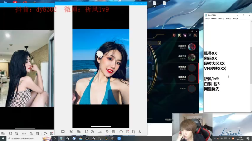This screenshot has width=252, height=141.
Task: Zoom out in left image viewer
Action: [17, 133]
